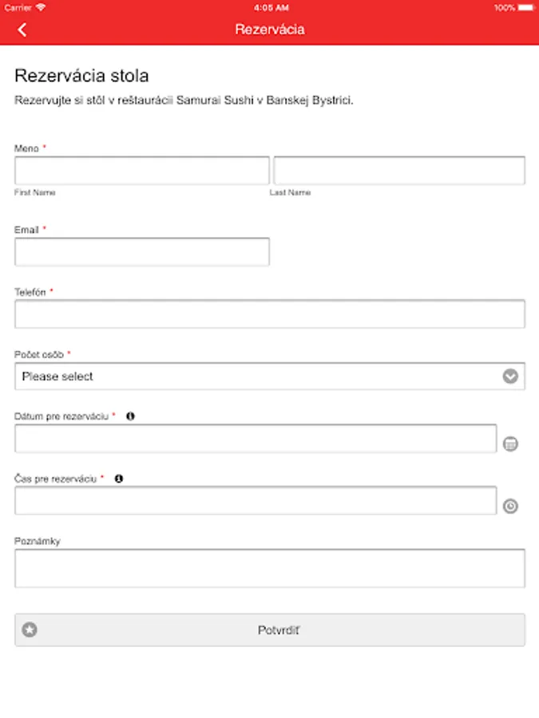Click the star icon on Potvrdiť button
Image resolution: width=539 pixels, height=718 pixels.
coord(30,629)
